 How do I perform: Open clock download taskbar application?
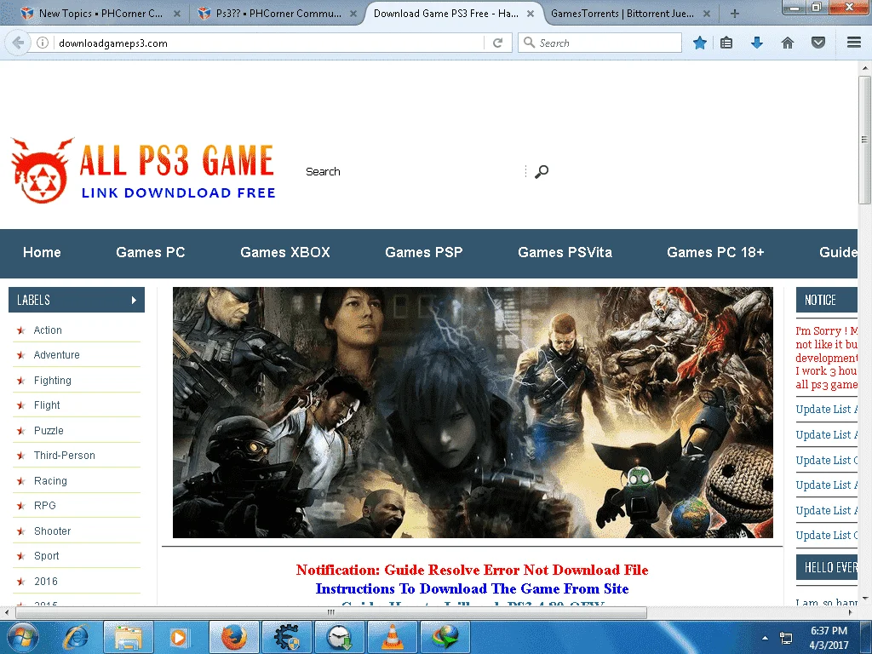click(x=340, y=637)
